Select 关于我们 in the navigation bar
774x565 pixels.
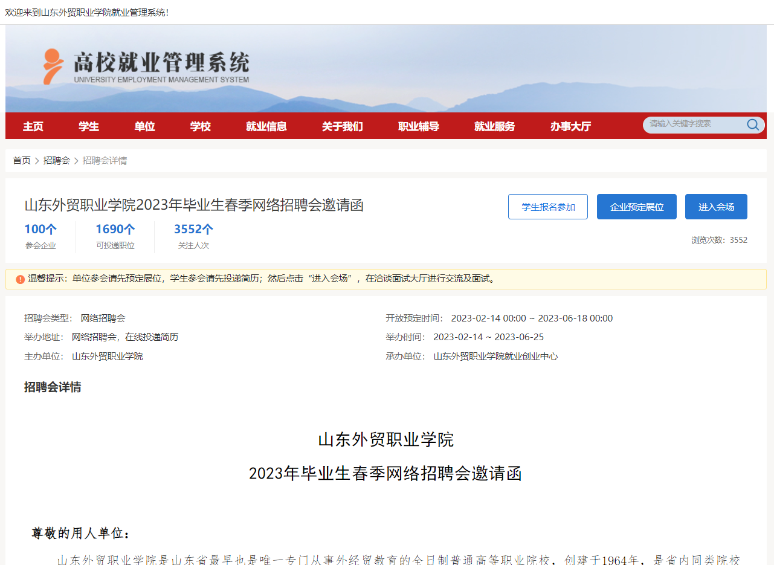(342, 126)
